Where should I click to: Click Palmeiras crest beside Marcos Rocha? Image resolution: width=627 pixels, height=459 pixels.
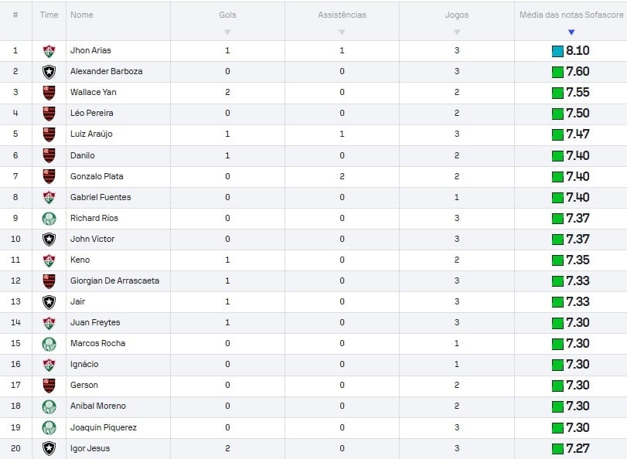tap(49, 344)
